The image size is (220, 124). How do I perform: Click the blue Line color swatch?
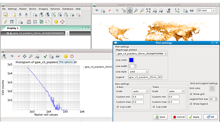[x=131, y=60]
